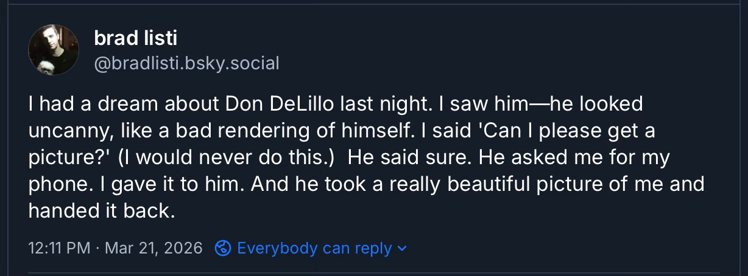Screen dimensions: 748x276
Task: Click the Mar 21, 2026 date
Action: tap(153, 248)
